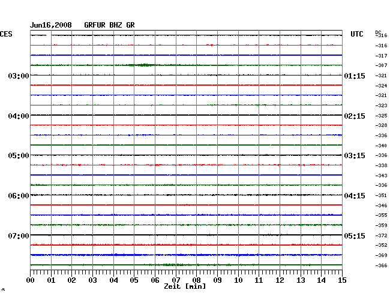
Task: Click the DC offset value -346
Action: 381,206
